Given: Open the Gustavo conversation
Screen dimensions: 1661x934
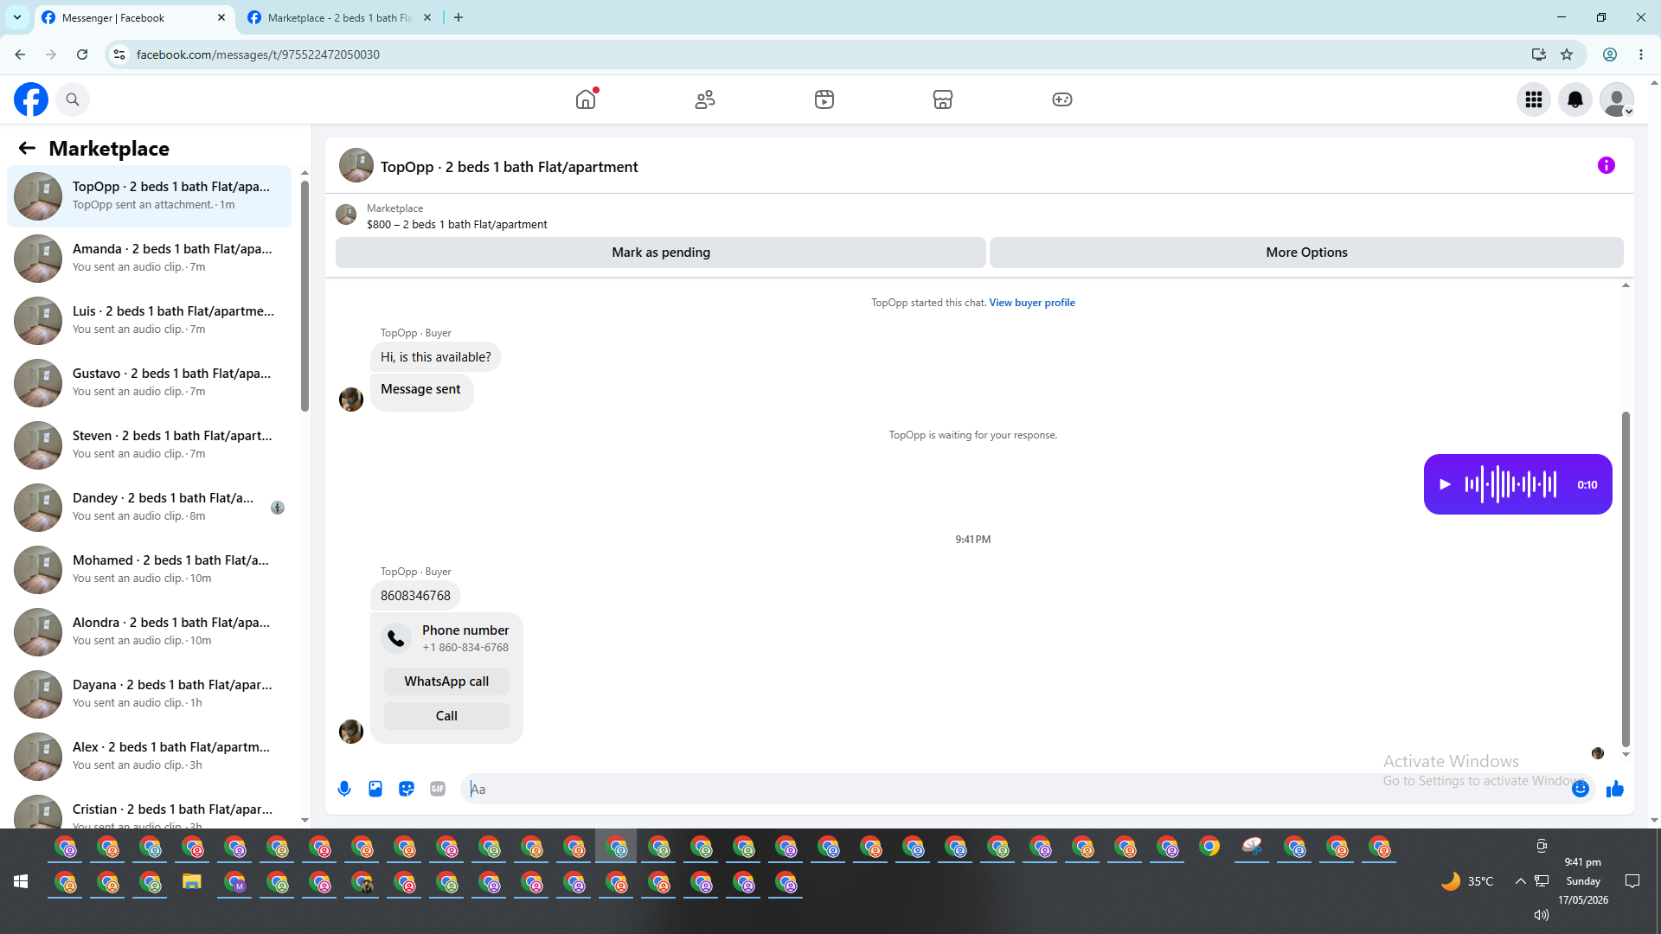Looking at the screenshot, I should point(150,383).
